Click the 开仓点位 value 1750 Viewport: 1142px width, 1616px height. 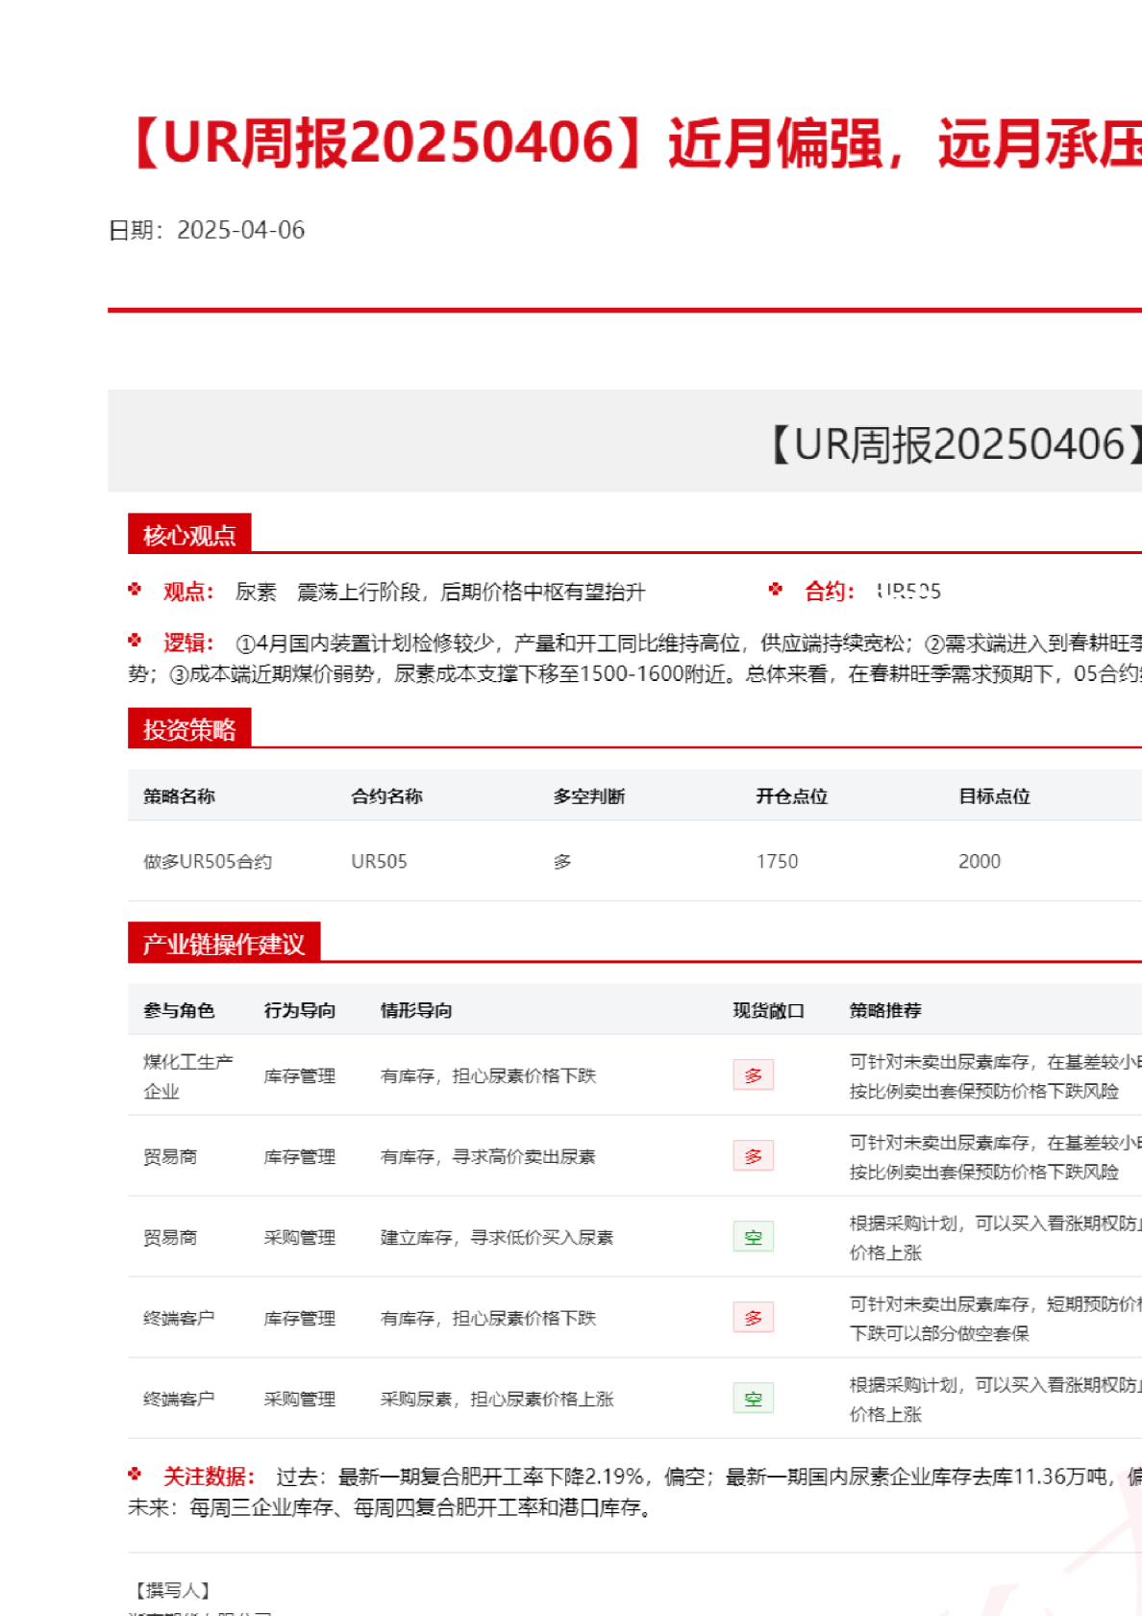(x=777, y=862)
